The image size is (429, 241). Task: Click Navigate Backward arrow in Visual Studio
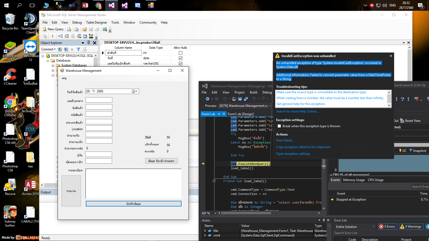pos(208,99)
